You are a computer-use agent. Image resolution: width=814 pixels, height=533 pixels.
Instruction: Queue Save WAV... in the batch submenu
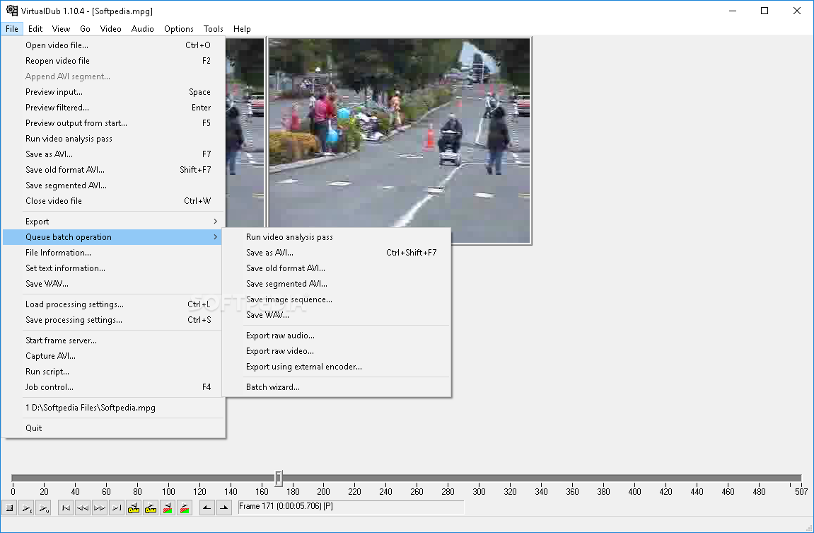pyautogui.click(x=337, y=315)
